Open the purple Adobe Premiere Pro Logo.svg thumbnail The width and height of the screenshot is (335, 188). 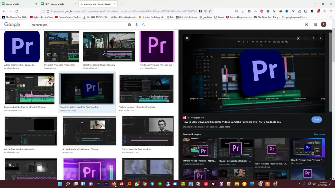(x=157, y=46)
